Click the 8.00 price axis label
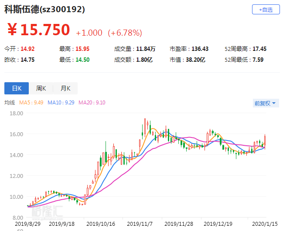283x231 pixels. click(18, 218)
